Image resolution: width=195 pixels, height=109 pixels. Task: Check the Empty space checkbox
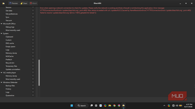(x=33, y=46)
